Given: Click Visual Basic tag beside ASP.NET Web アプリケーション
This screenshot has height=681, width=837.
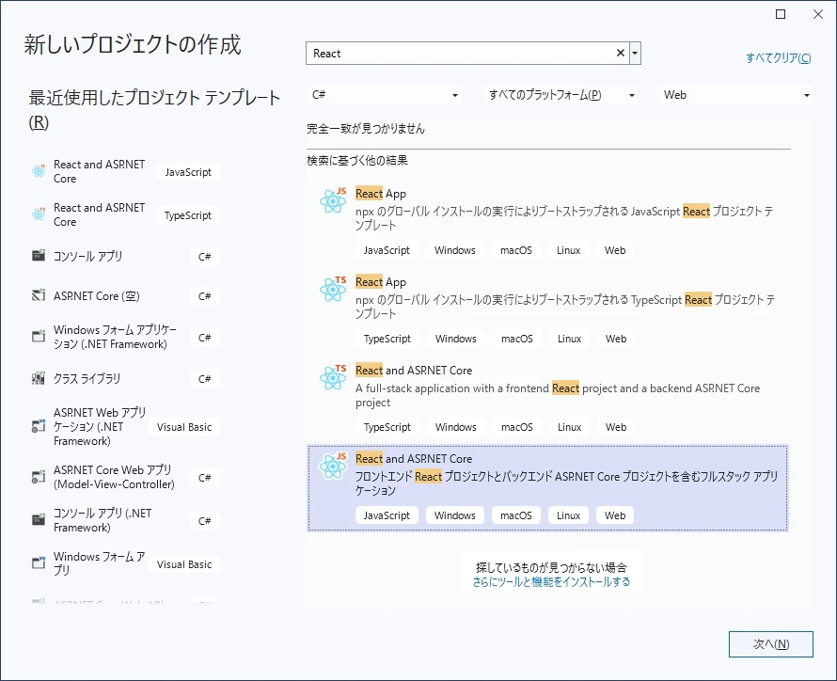Looking at the screenshot, I should 184,427.
